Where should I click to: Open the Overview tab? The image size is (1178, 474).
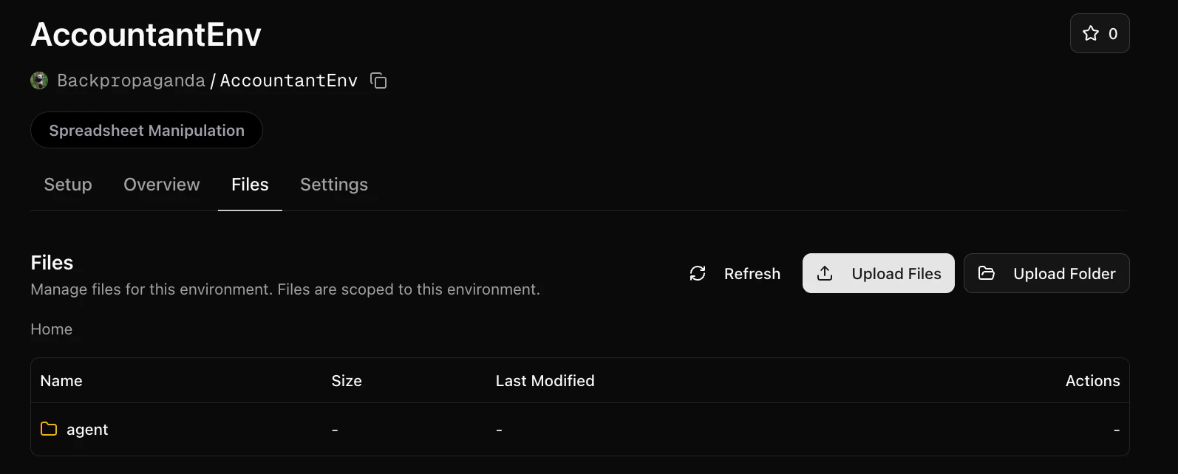pyautogui.click(x=161, y=185)
